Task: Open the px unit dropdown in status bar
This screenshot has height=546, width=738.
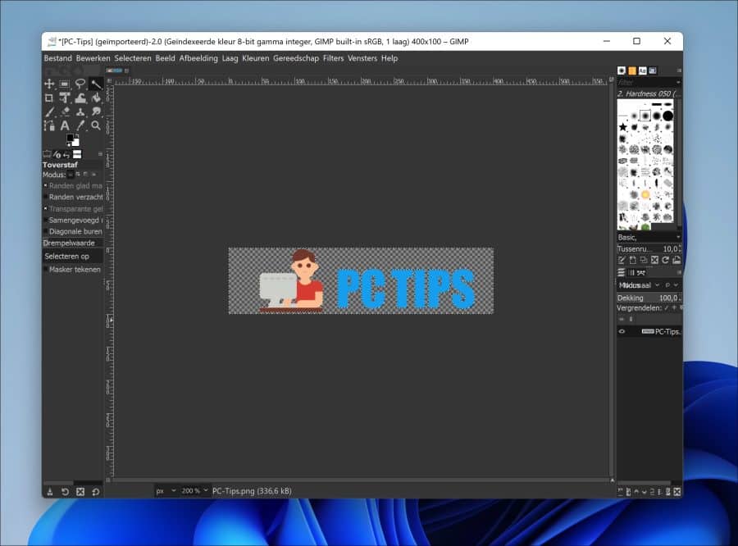Action: 166,491
